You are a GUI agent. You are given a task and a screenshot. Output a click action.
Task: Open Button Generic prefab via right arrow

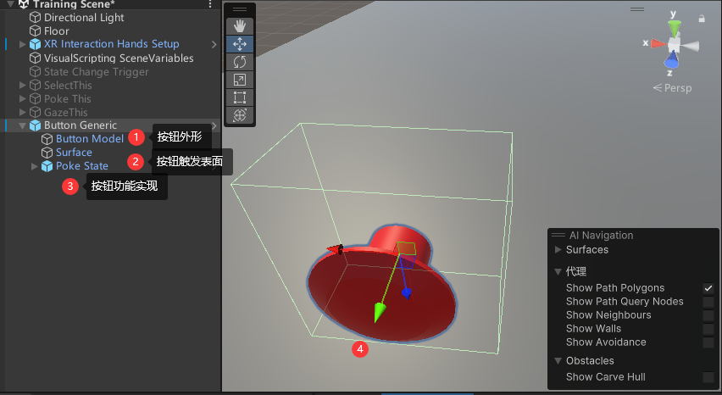coord(214,125)
